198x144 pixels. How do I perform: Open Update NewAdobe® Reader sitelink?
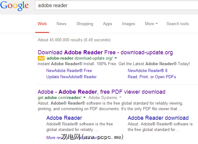[x=71, y=77]
